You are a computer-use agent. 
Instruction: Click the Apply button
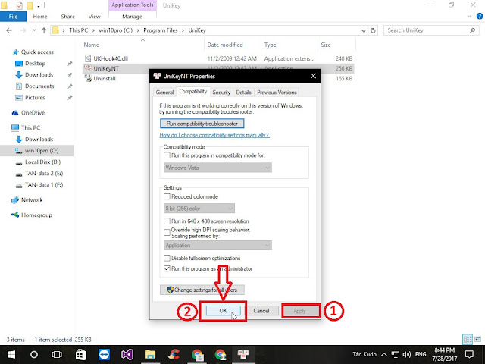click(x=299, y=311)
